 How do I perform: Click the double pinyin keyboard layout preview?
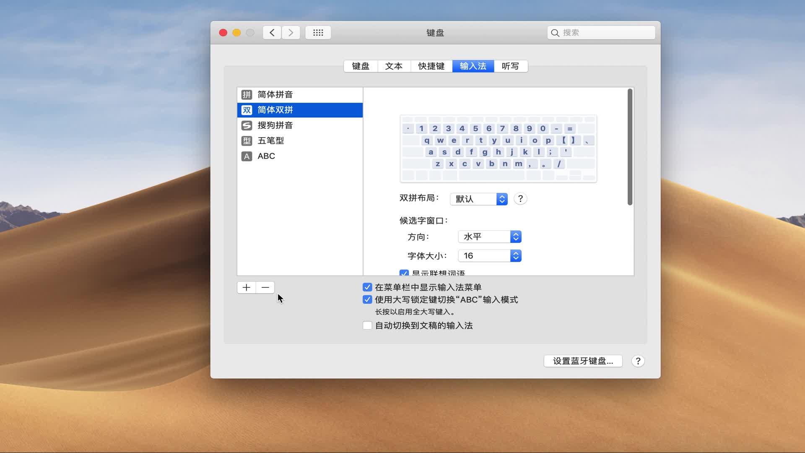[x=499, y=148]
